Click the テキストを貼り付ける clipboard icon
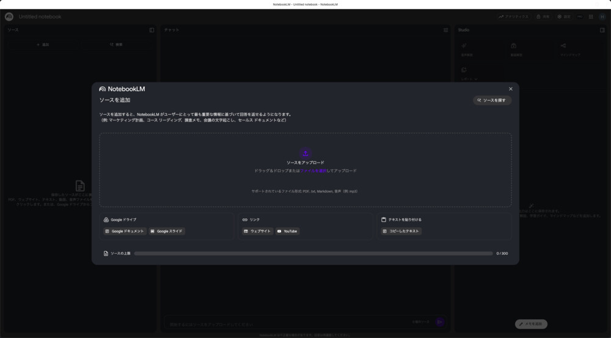Viewport: 611px width, 338px height. pyautogui.click(x=384, y=220)
